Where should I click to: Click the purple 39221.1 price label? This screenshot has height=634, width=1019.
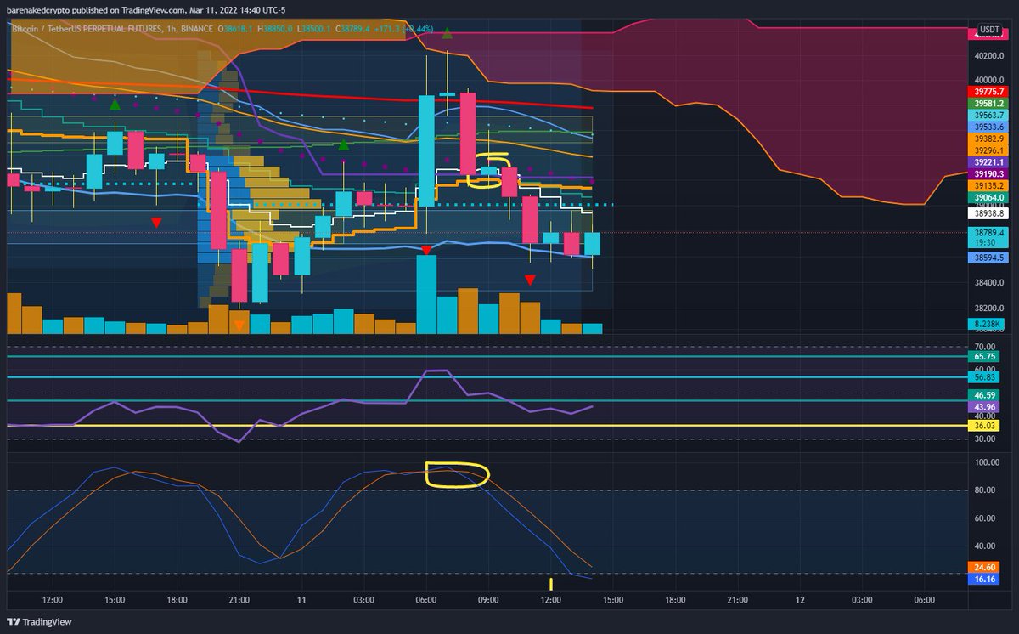988,162
